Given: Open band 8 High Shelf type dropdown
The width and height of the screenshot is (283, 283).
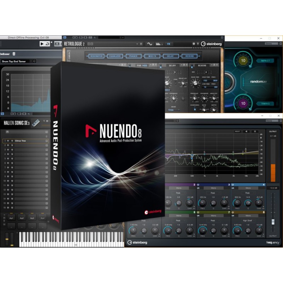Looking at the screenshot, I should tap(248, 220).
